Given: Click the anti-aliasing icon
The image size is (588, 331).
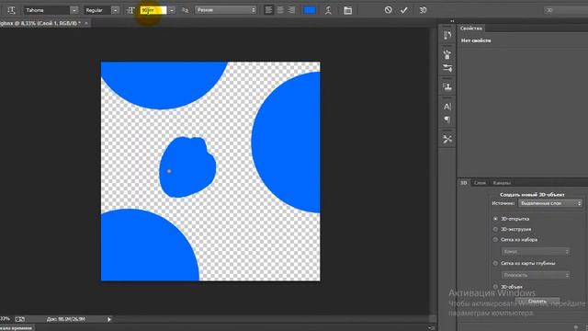Looking at the screenshot, I should pyautogui.click(x=185, y=10).
